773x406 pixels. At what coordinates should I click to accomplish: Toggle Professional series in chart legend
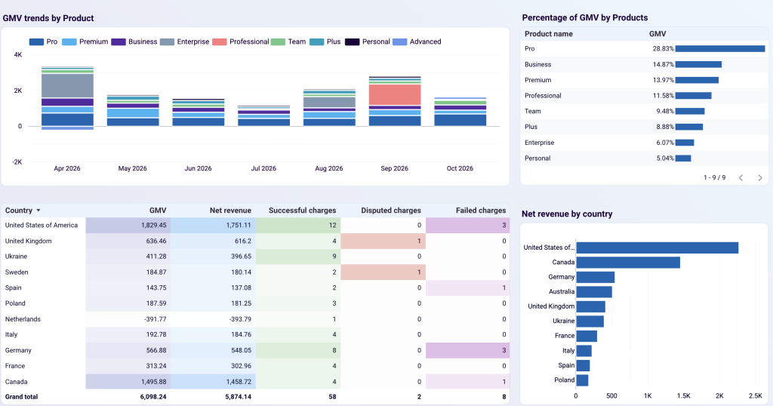(241, 42)
